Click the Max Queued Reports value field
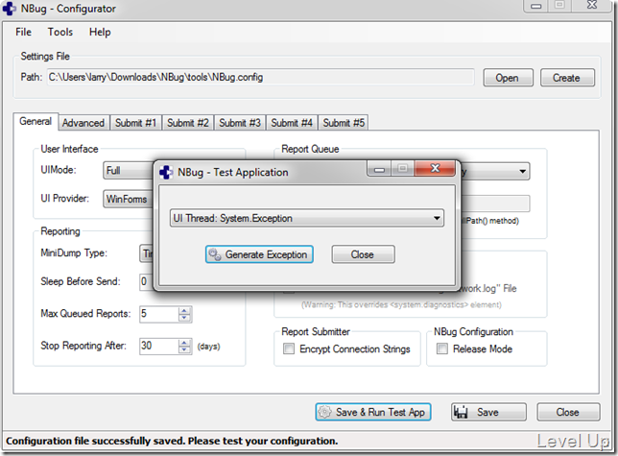Screen dimensions: 618x456 coord(159,314)
